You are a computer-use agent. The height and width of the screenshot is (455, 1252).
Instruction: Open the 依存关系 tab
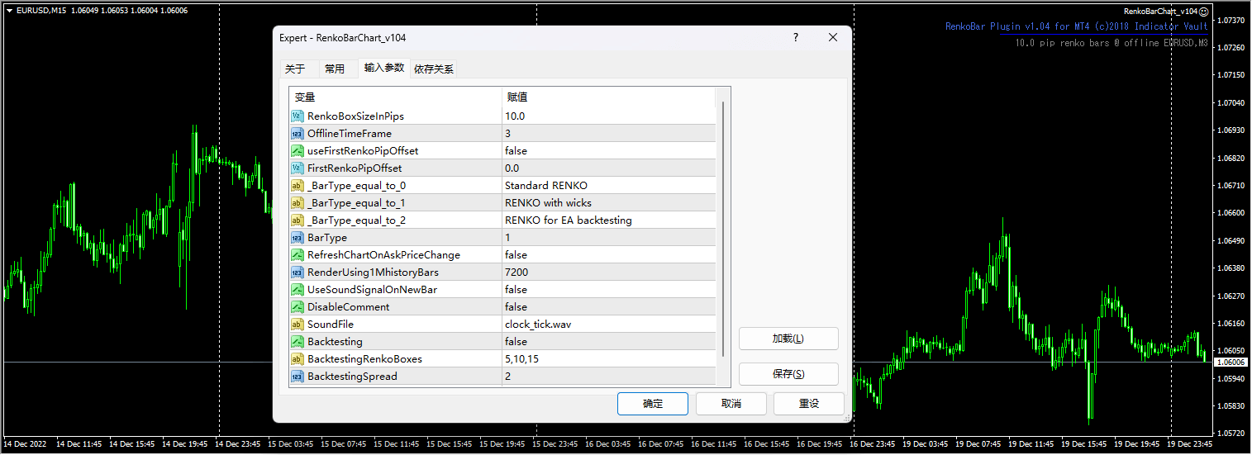pyautogui.click(x=434, y=69)
